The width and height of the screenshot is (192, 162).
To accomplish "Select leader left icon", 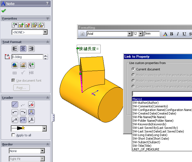I will pyautogui.click(x=15, y=112).
